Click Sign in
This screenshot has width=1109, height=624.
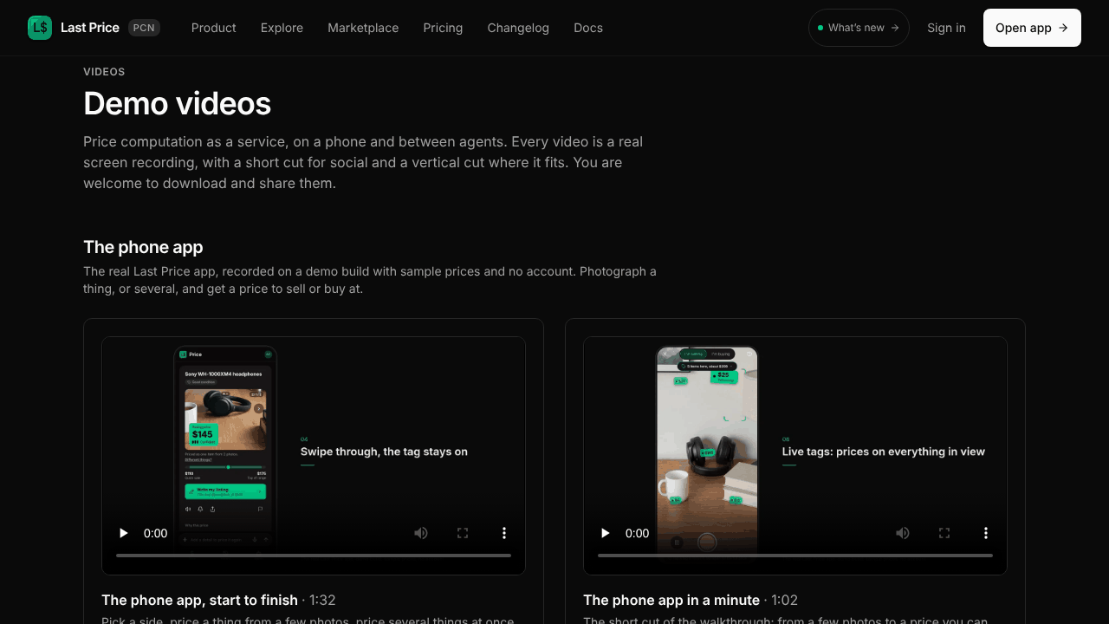946,28
